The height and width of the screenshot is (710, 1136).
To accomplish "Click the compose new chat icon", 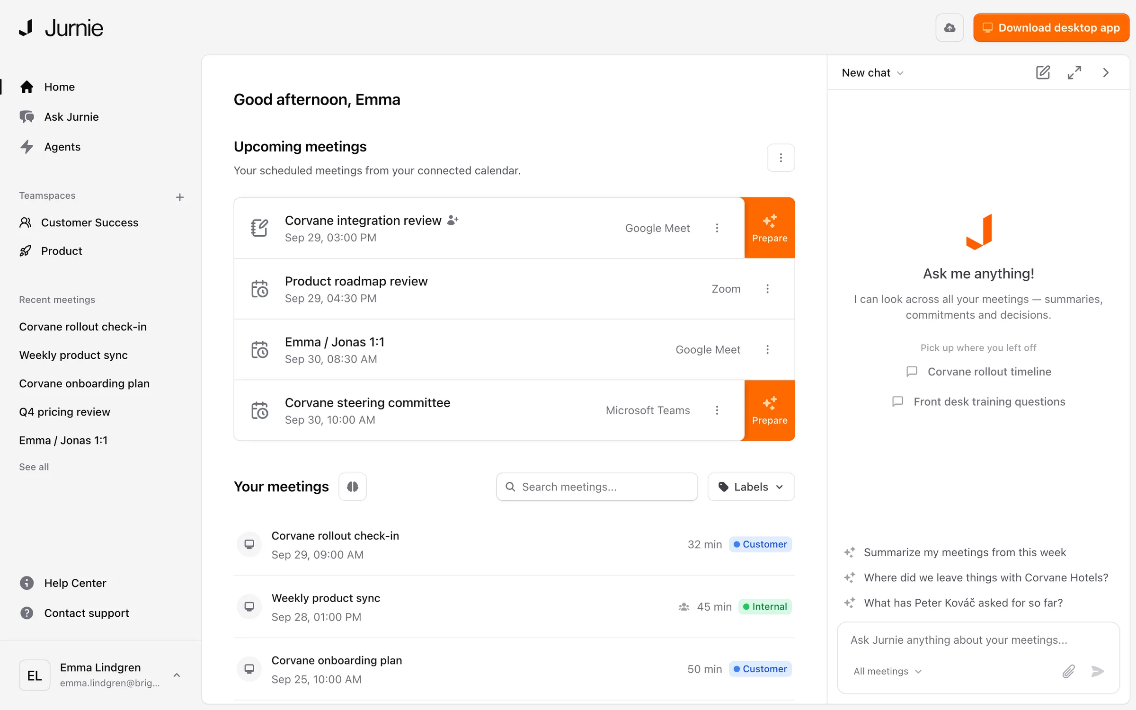I will 1043,72.
